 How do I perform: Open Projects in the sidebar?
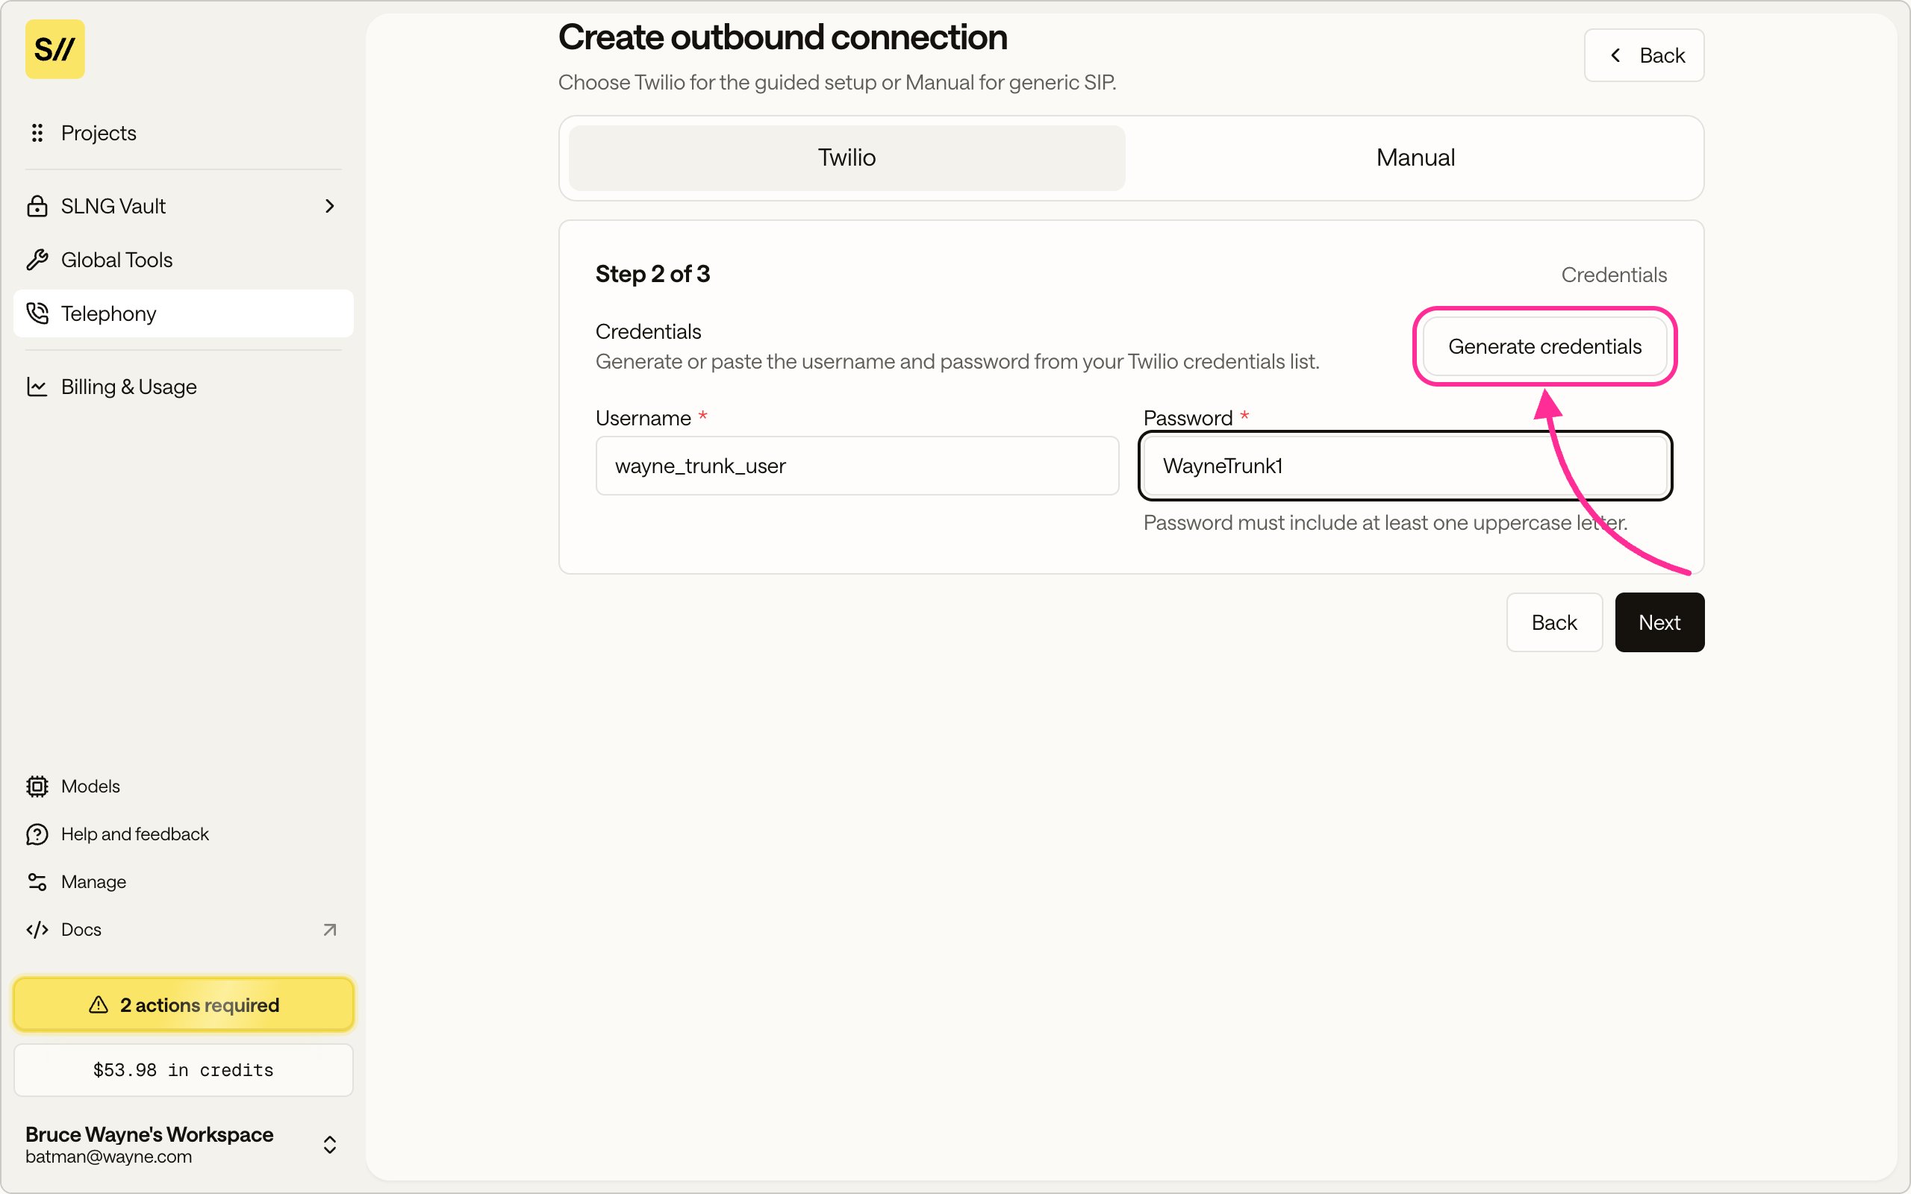183,133
